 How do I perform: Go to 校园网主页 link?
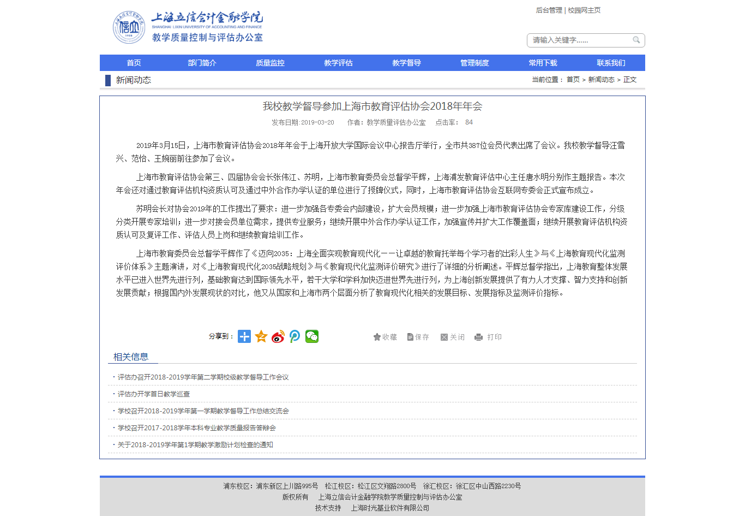(584, 10)
